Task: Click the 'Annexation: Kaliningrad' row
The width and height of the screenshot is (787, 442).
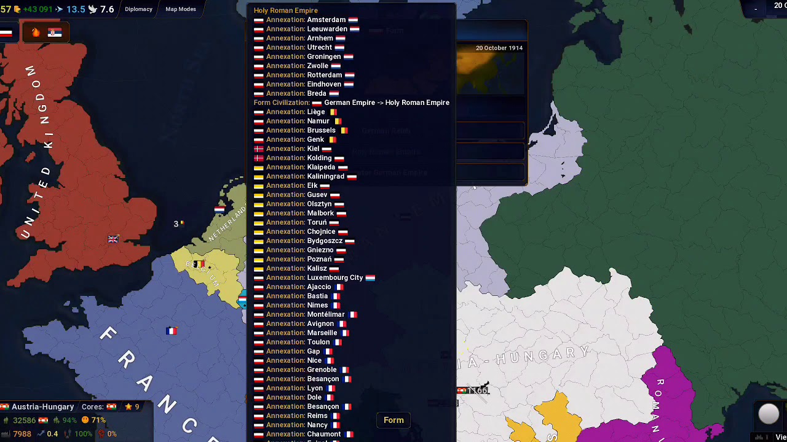Action: coord(305,176)
